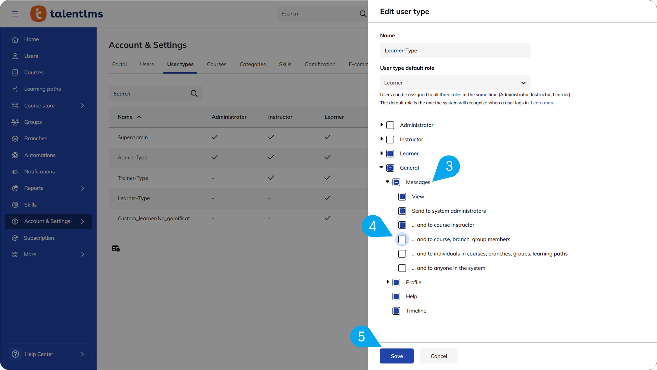This screenshot has width=657, height=370.
Task: Enable 'and to course, branch, group members'
Action: pyautogui.click(x=402, y=239)
